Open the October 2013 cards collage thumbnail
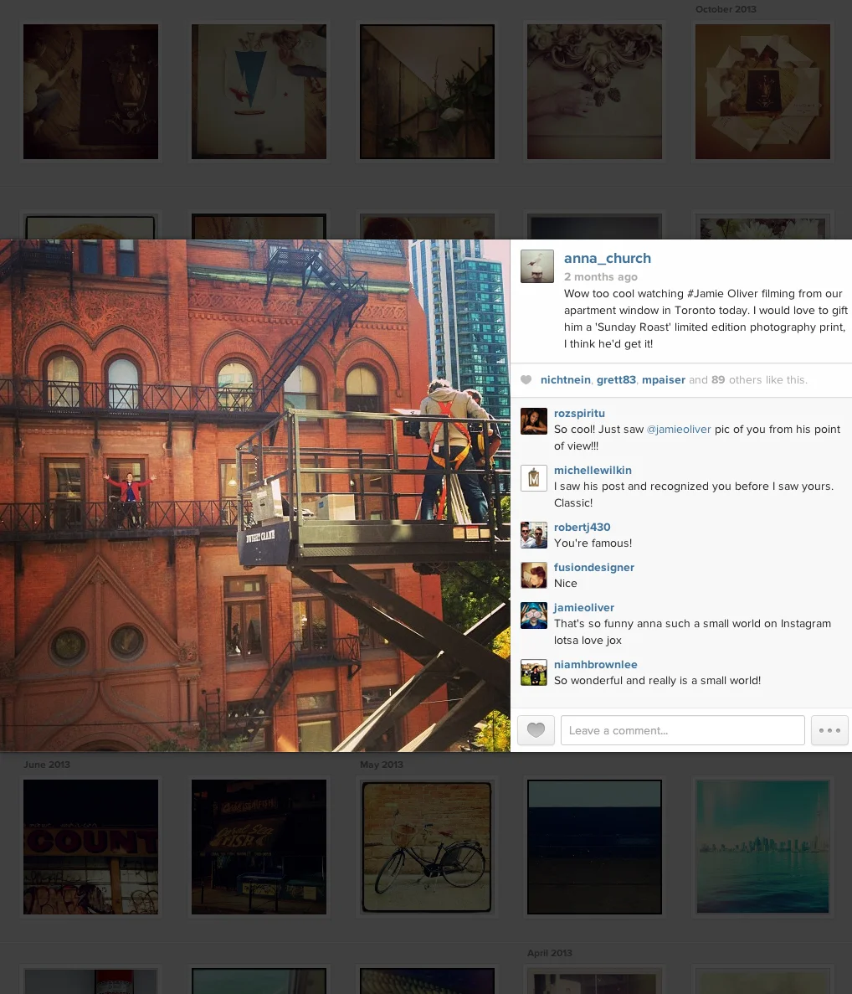The image size is (852, 994). 762,92
